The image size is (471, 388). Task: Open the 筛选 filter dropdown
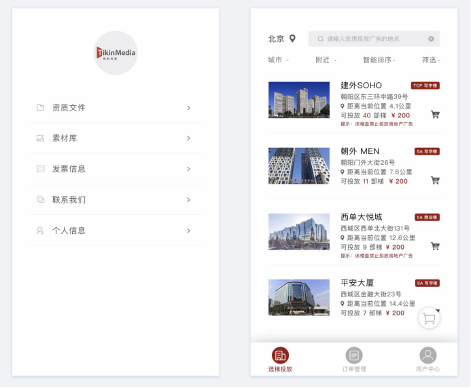coord(431,60)
